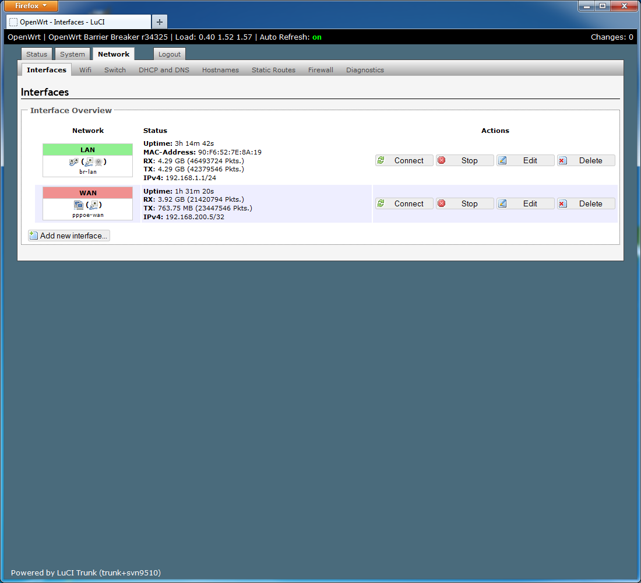This screenshot has width=641, height=583.
Task: Maximize the Firefox window
Action: [603, 6]
